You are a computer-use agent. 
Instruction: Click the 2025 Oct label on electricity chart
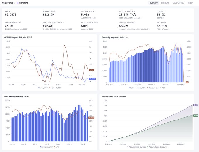[151, 85]
